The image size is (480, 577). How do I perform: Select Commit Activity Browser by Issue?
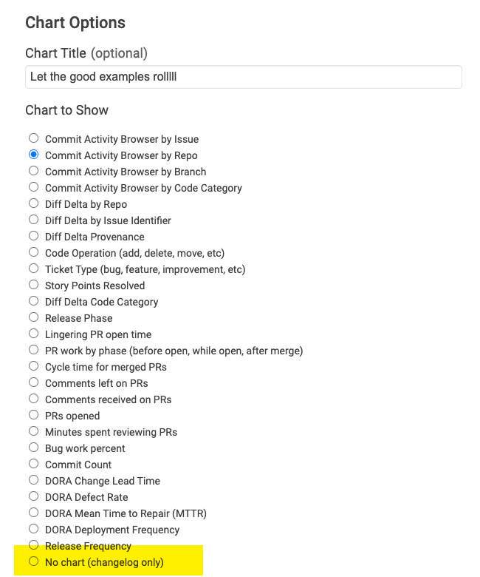coord(33,138)
